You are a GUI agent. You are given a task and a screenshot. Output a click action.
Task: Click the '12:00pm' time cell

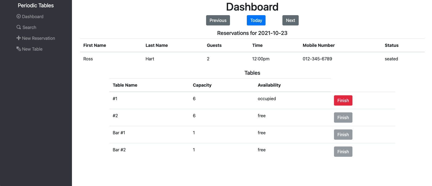click(x=261, y=59)
